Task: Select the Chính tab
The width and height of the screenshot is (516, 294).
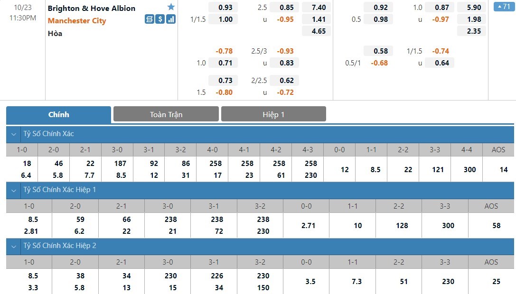Action: pyautogui.click(x=58, y=115)
